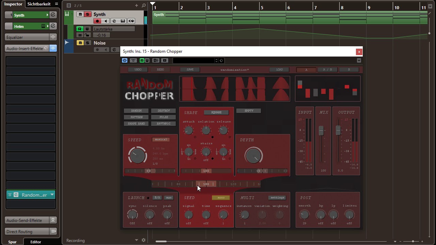Click the DEPTH knob
The height and width of the screenshot is (245, 436).
click(x=254, y=156)
